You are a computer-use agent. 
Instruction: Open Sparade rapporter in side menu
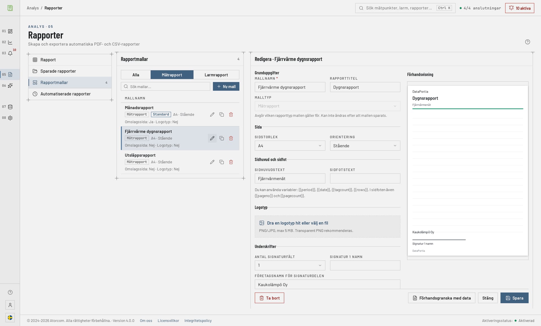[x=70, y=71]
